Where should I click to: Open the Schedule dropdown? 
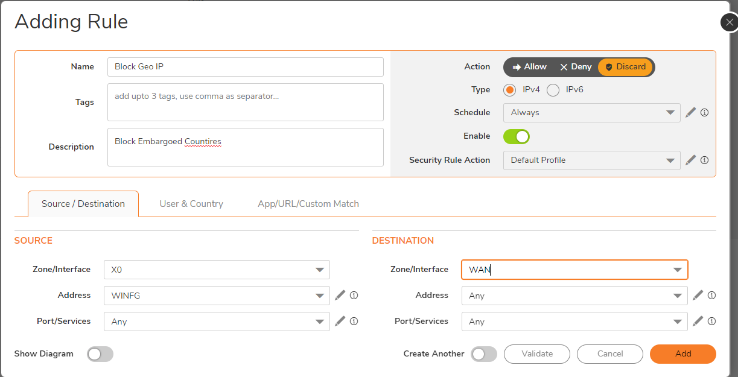670,112
